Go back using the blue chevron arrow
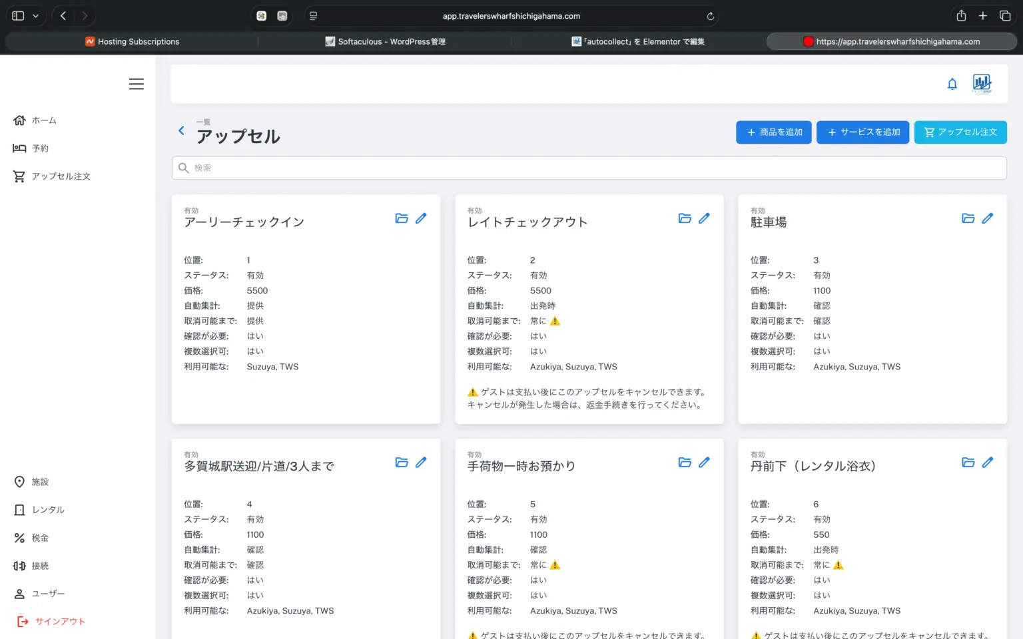Image resolution: width=1023 pixels, height=639 pixels. [x=181, y=130]
